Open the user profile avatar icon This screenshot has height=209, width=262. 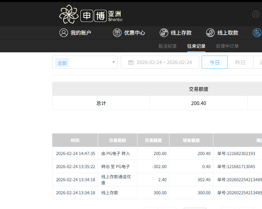(256, 14)
